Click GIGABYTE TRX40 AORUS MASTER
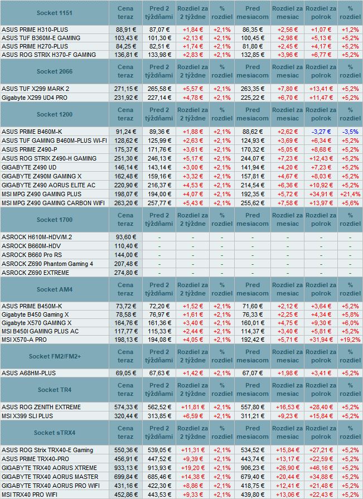 coord(50,477)
